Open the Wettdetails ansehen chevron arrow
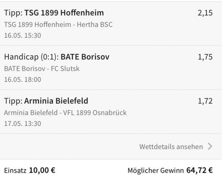Viewport: 222px width, 178px height. [x=210, y=146]
